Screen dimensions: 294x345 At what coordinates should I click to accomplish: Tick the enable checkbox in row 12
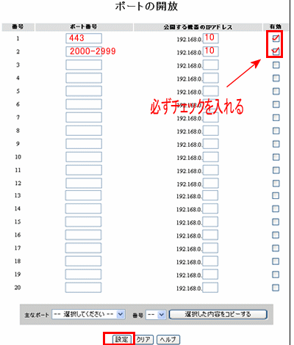276,184
